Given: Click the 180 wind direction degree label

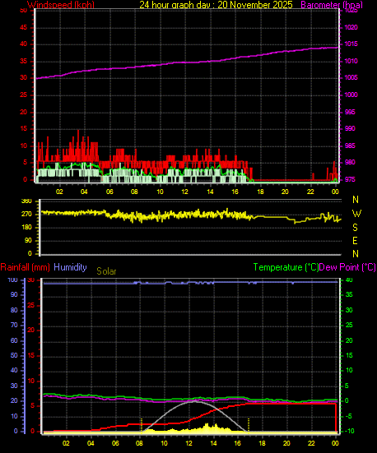Looking at the screenshot, I should pos(27,228).
